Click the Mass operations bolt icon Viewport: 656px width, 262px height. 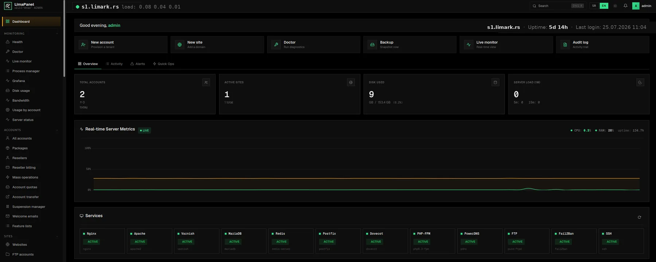coord(8,177)
